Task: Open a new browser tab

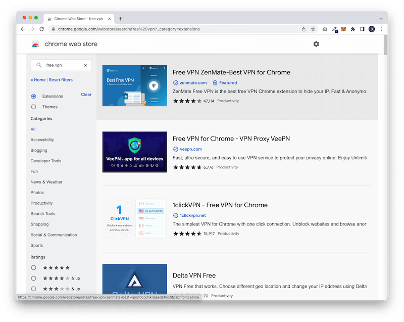Action: [x=120, y=19]
